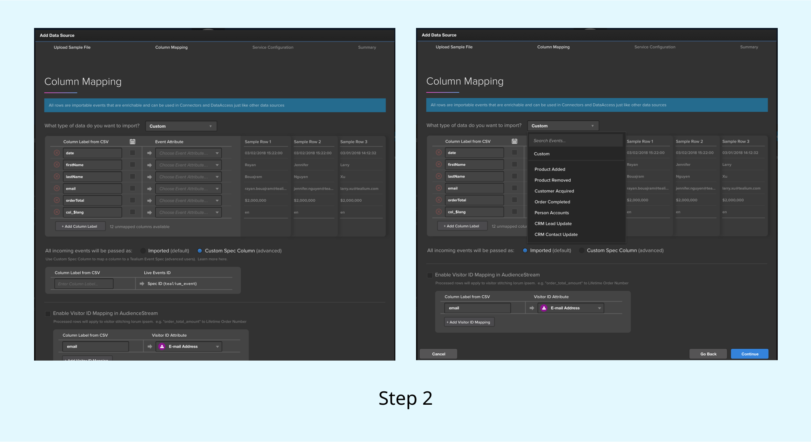Select the "Custom Spec Column (advanced)" radio button
Screen dimensions: 811x442
tap(200, 250)
